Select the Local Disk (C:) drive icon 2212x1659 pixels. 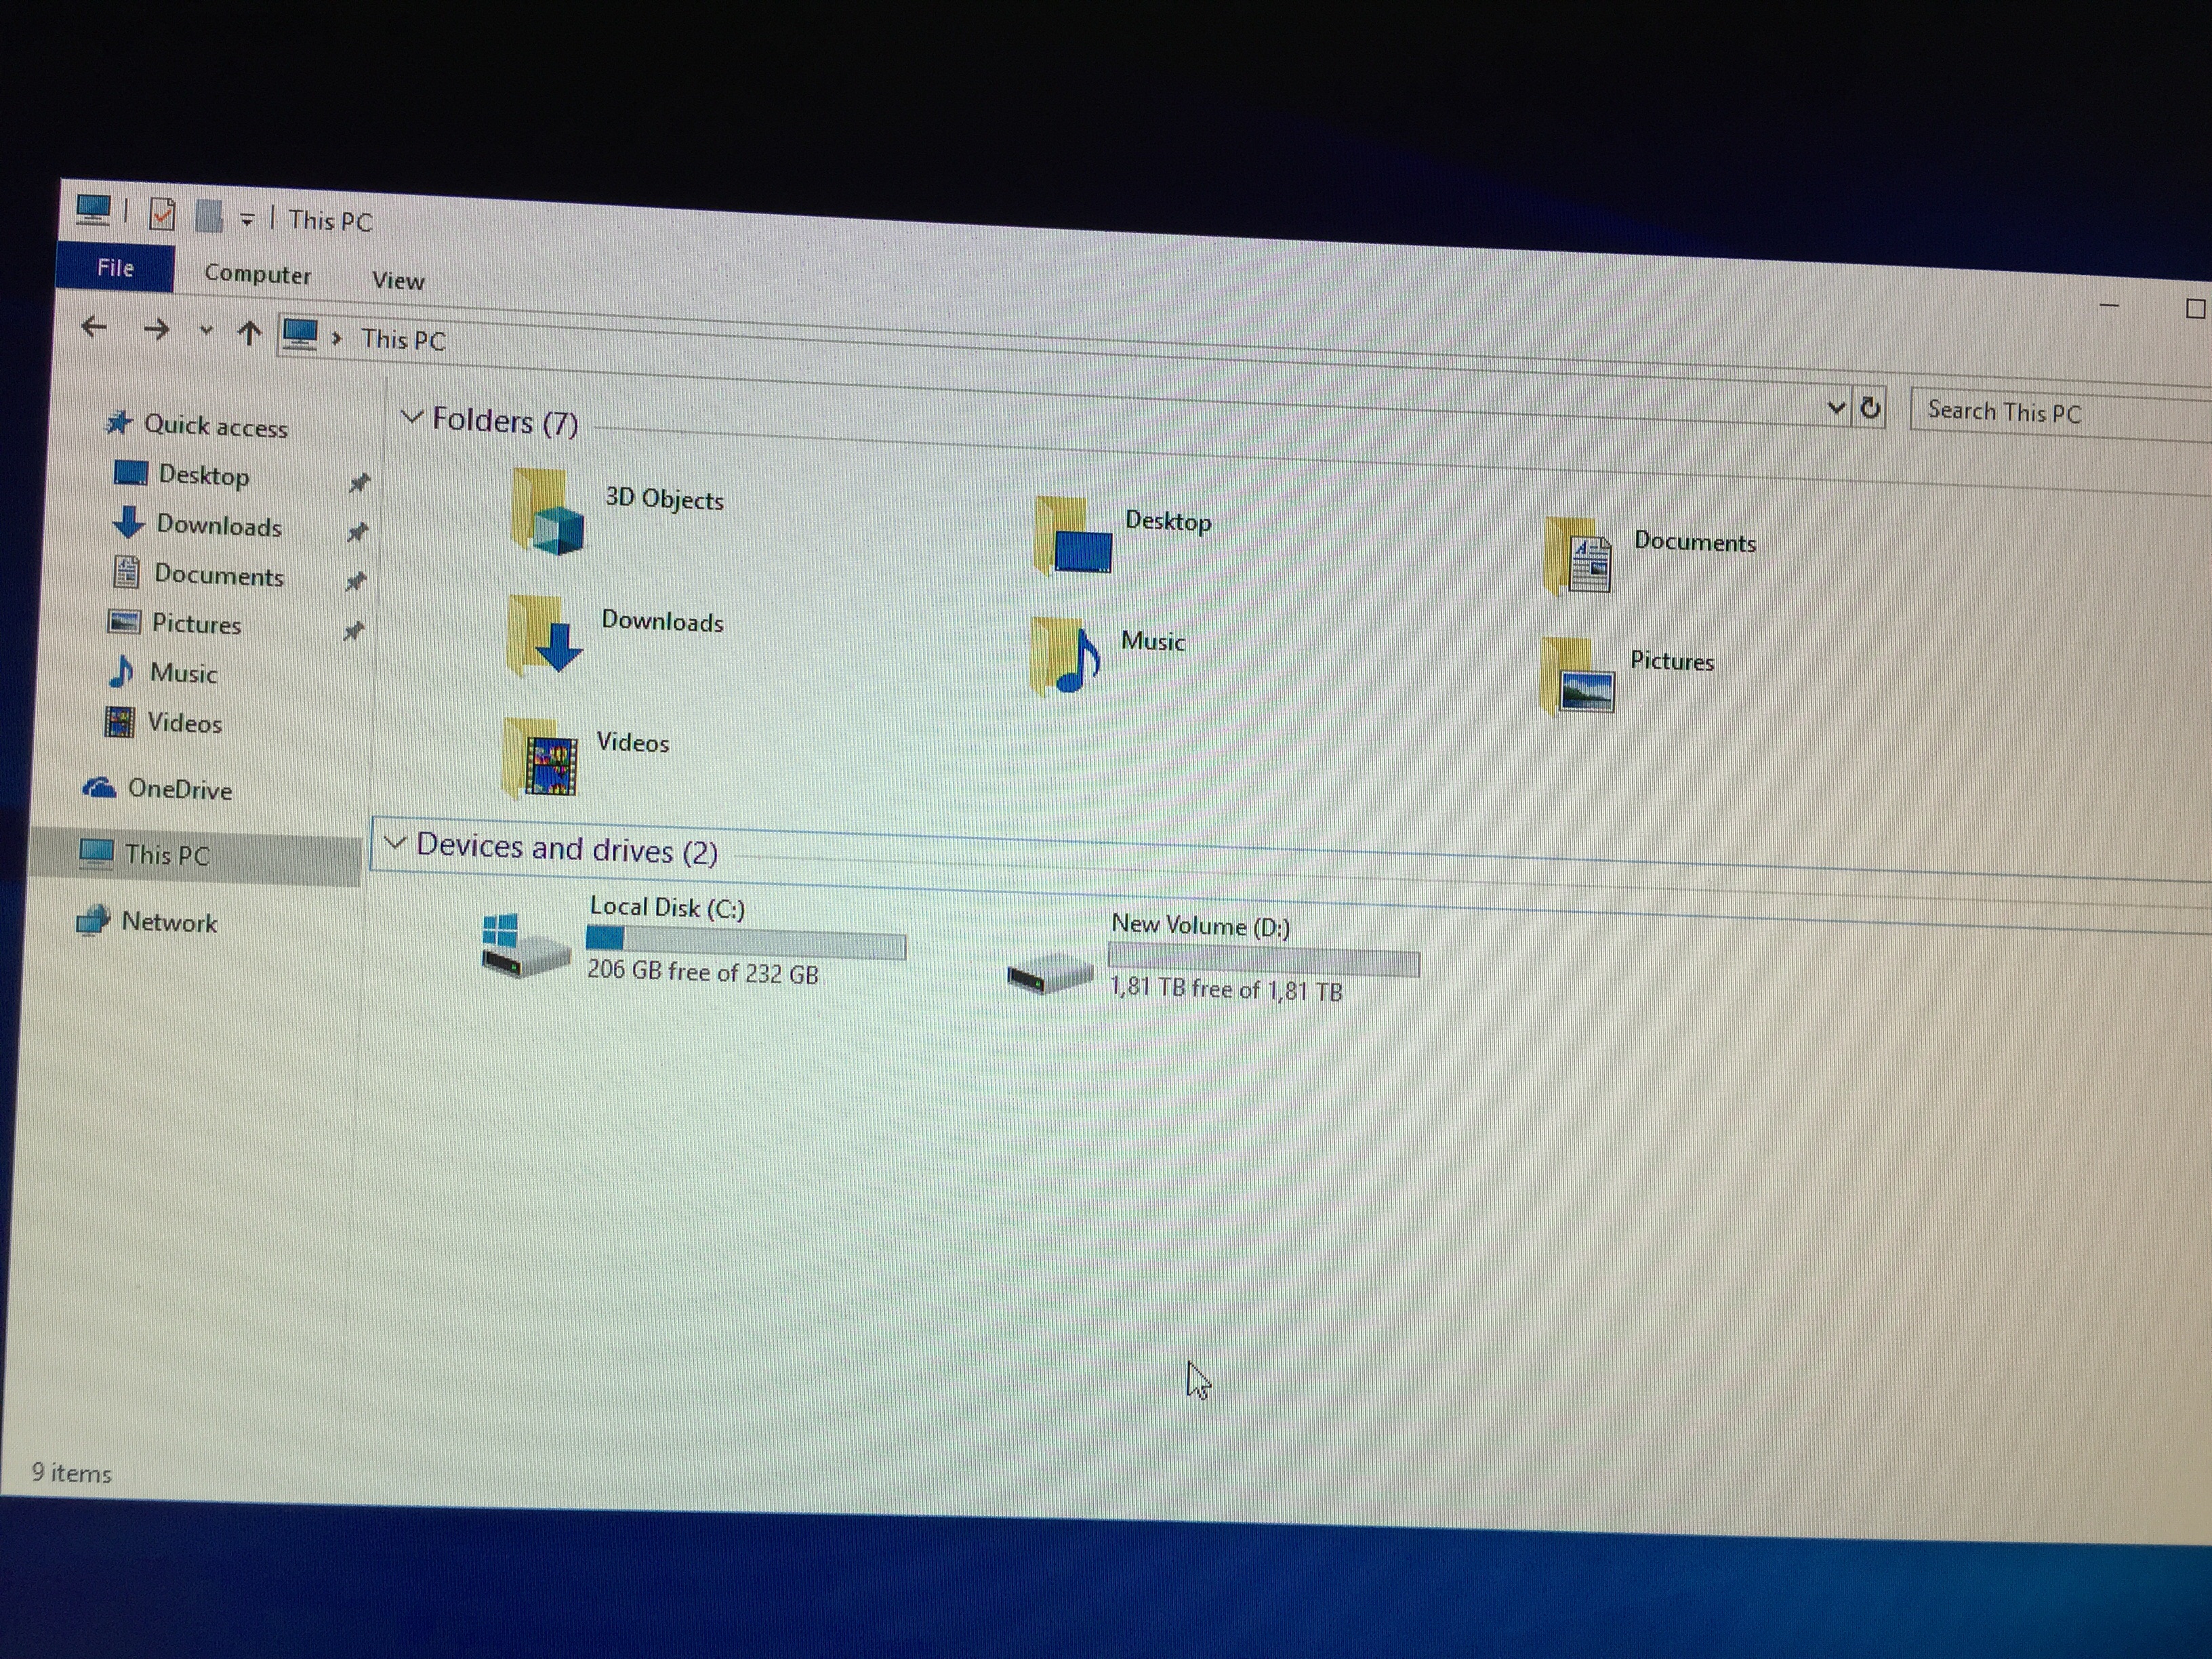(525, 945)
